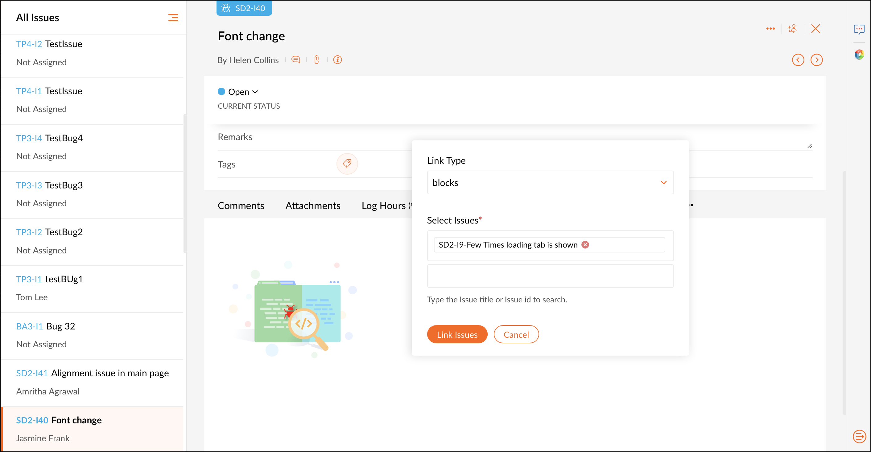Click Tom Lee assignee text
The image size is (871, 452).
32,297
